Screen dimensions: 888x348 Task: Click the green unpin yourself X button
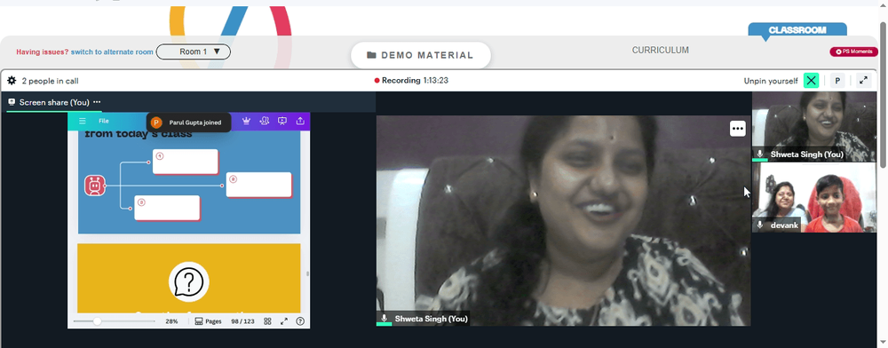point(811,81)
